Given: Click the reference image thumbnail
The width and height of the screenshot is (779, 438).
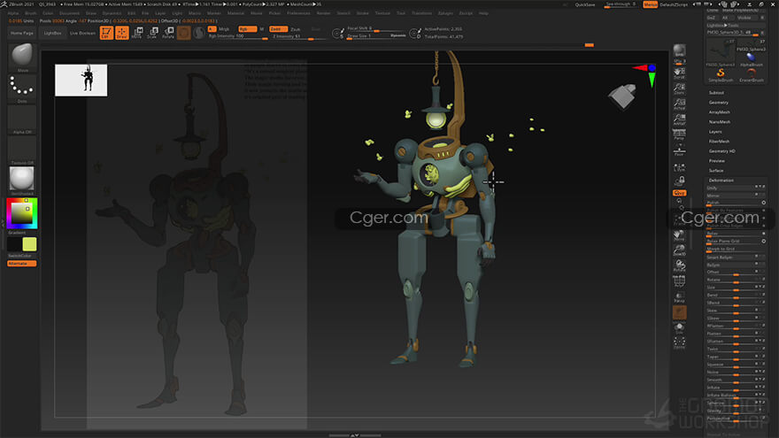Looking at the screenshot, I should (x=81, y=80).
